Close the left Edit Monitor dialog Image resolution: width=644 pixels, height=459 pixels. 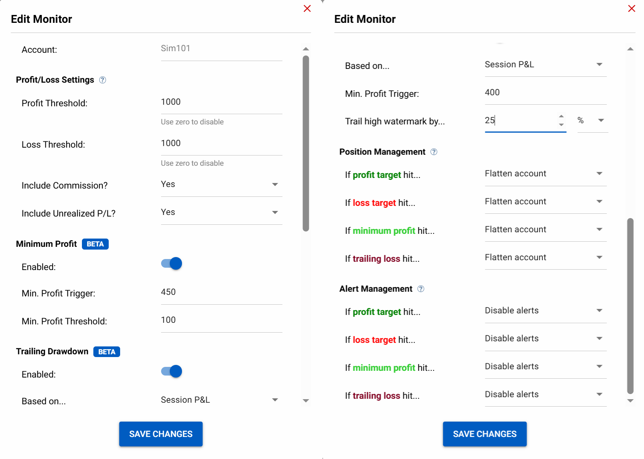point(307,9)
